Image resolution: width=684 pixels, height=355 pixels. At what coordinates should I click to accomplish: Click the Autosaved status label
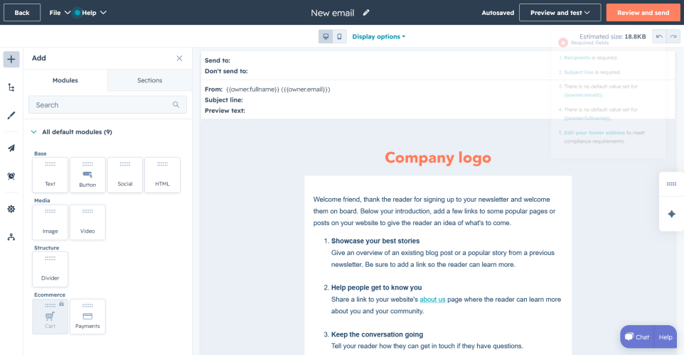pos(498,13)
